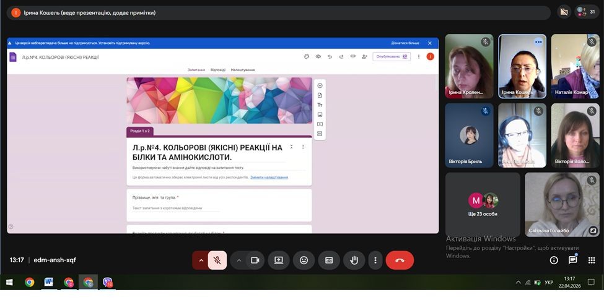Click the rainbow header image
The image size is (604, 305).
pos(219,100)
